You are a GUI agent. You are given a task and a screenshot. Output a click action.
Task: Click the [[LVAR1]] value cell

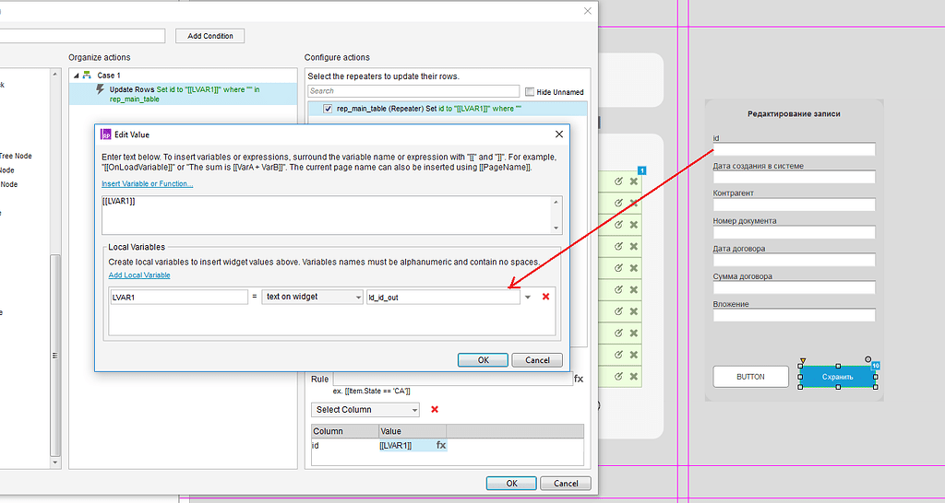pyautogui.click(x=405, y=445)
